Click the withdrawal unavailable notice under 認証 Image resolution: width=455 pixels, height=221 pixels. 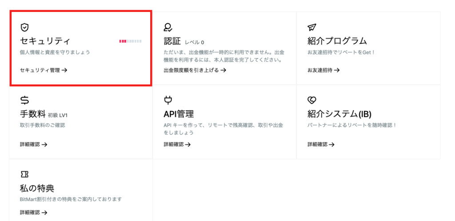tap(224, 56)
